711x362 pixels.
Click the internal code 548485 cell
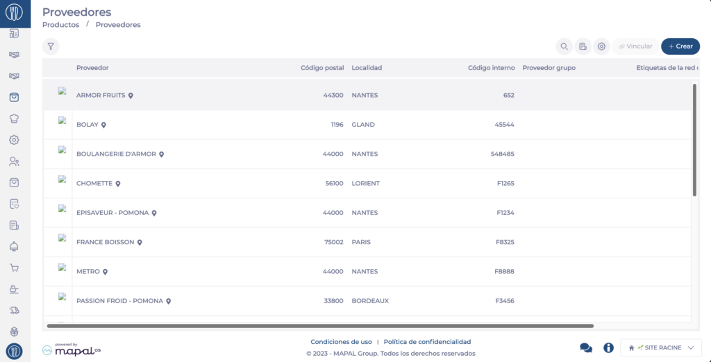click(x=503, y=155)
